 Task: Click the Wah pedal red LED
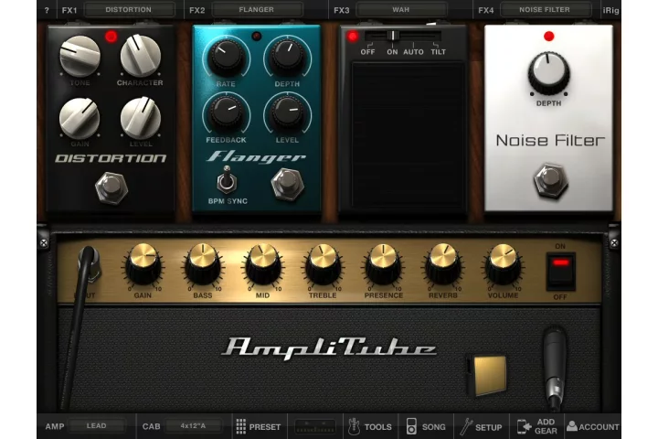click(x=353, y=37)
